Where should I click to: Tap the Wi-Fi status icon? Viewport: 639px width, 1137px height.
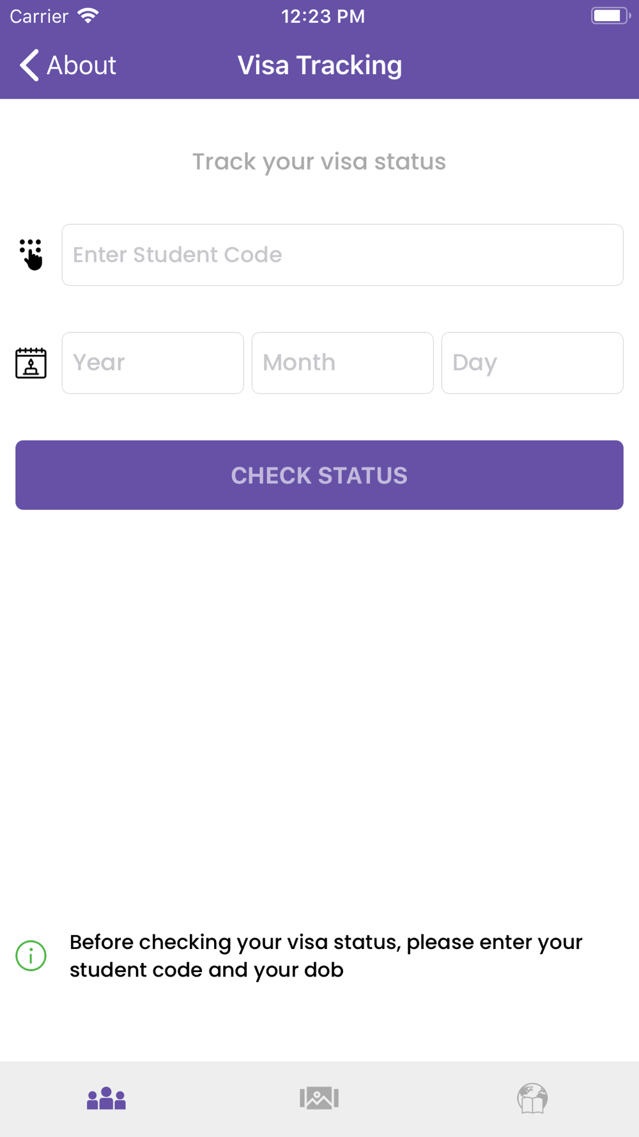88,15
